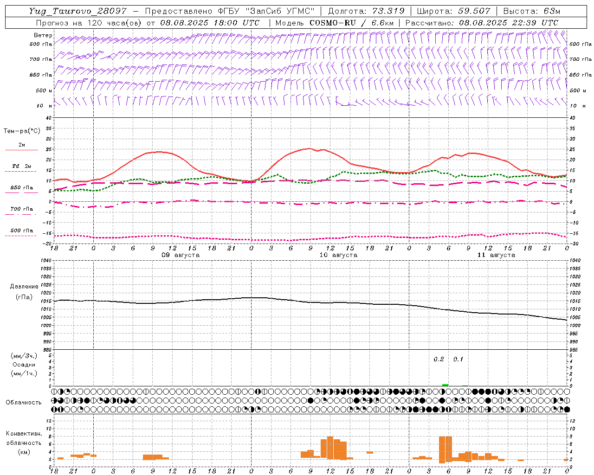Viewport: 594px width, 475px height.
Task: Click the (мм/3ч.) precipitation unit label
Action: pyautogui.click(x=24, y=356)
